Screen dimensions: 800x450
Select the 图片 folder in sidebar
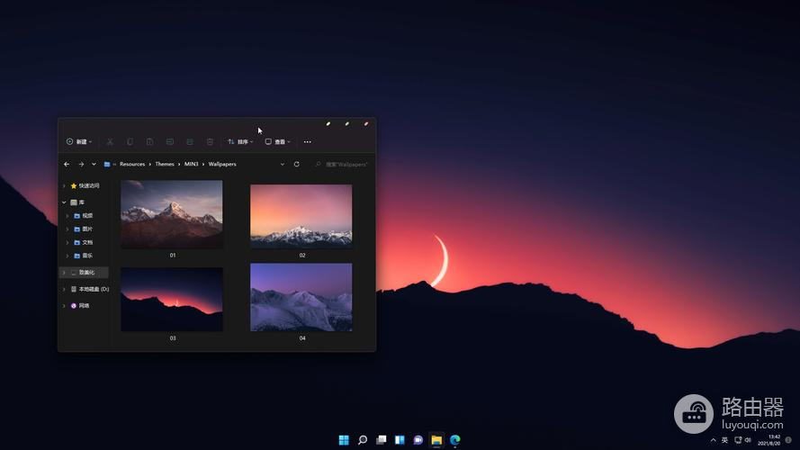pyautogui.click(x=87, y=229)
